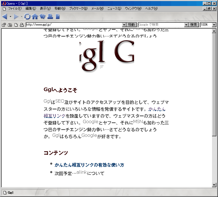Open the Forward history dropdown arrow
Image resolution: width=218 pixels, height=197 pixels.
22,17
